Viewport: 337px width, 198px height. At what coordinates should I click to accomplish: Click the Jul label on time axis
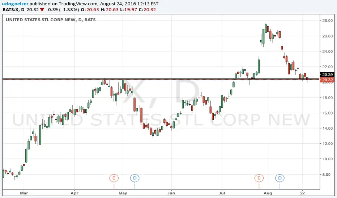tap(222, 193)
